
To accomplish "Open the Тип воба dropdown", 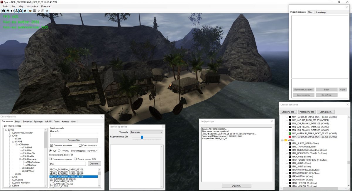I will click(x=146, y=133).
